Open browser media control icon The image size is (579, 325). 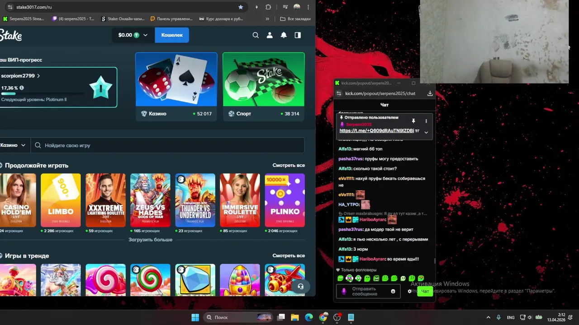tap(285, 7)
